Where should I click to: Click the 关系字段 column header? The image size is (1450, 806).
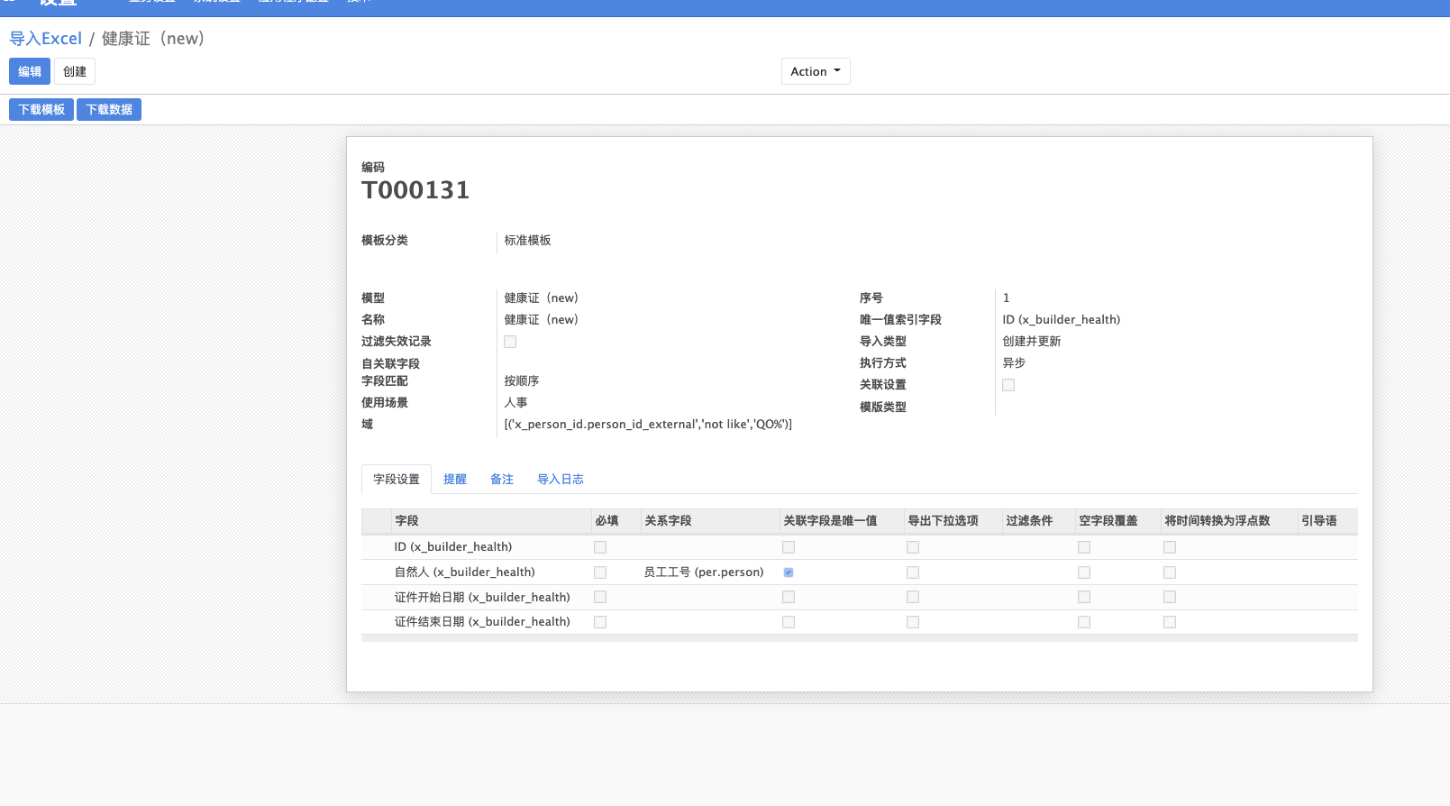tap(668, 521)
